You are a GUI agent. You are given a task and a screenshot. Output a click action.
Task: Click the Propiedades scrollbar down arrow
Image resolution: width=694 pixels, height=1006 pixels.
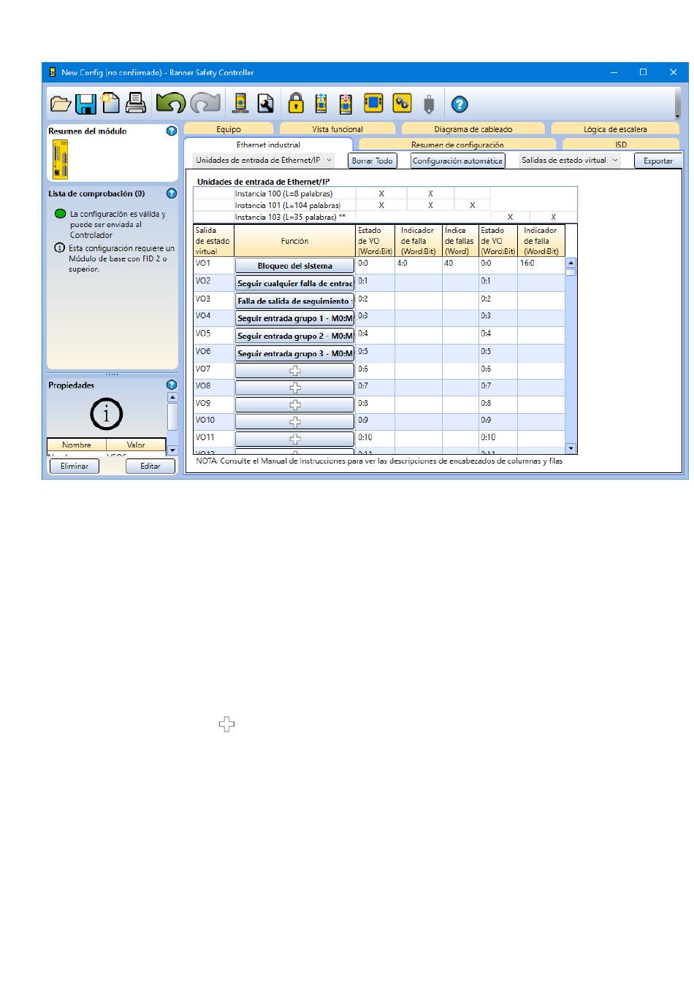click(x=172, y=450)
